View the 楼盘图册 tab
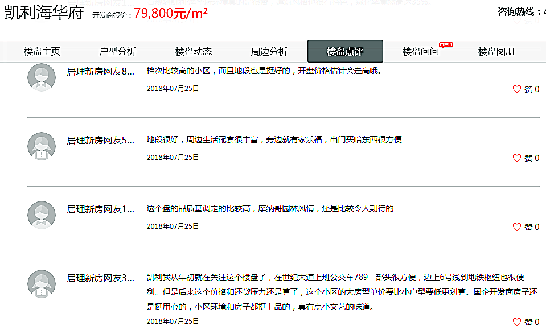Image resolution: width=546 pixels, height=334 pixels. tap(496, 52)
